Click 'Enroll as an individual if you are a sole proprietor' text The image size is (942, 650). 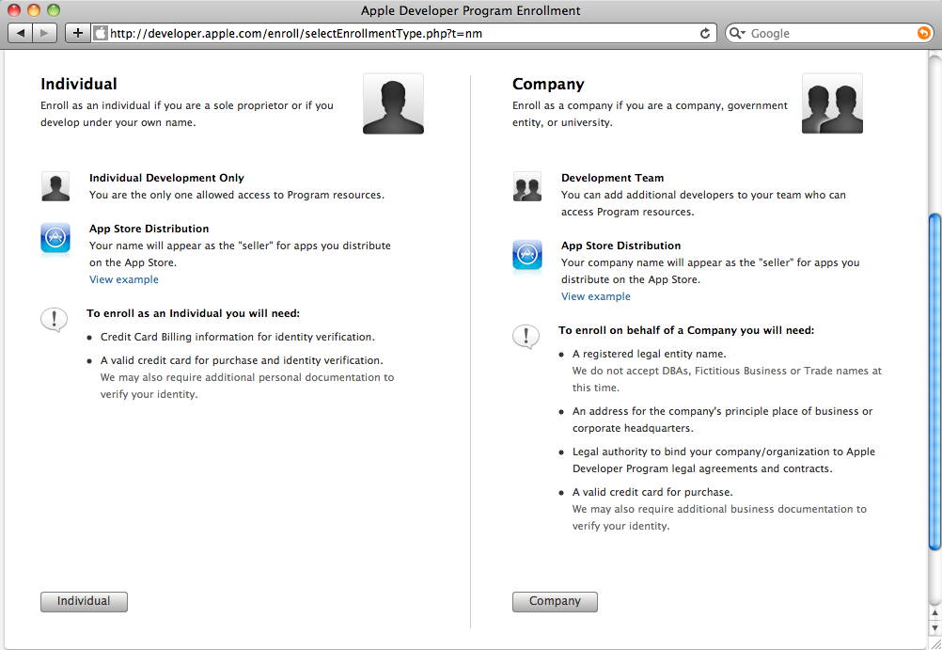click(x=187, y=114)
